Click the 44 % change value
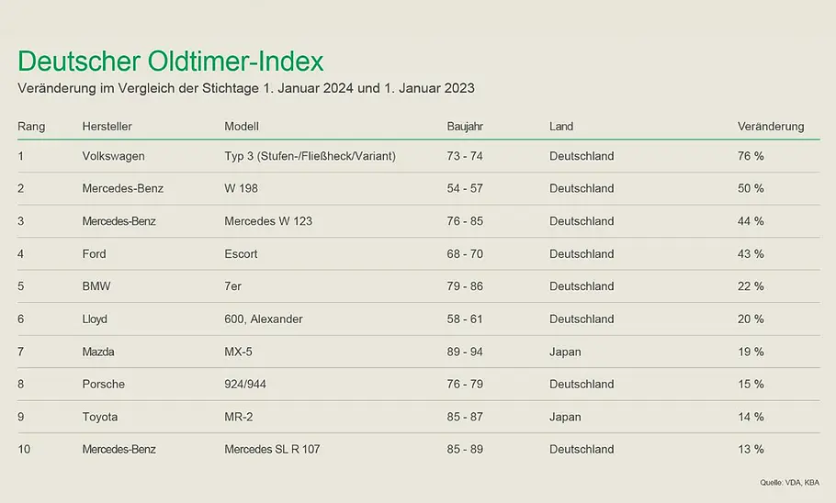The height and width of the screenshot is (503, 836). [x=751, y=221]
